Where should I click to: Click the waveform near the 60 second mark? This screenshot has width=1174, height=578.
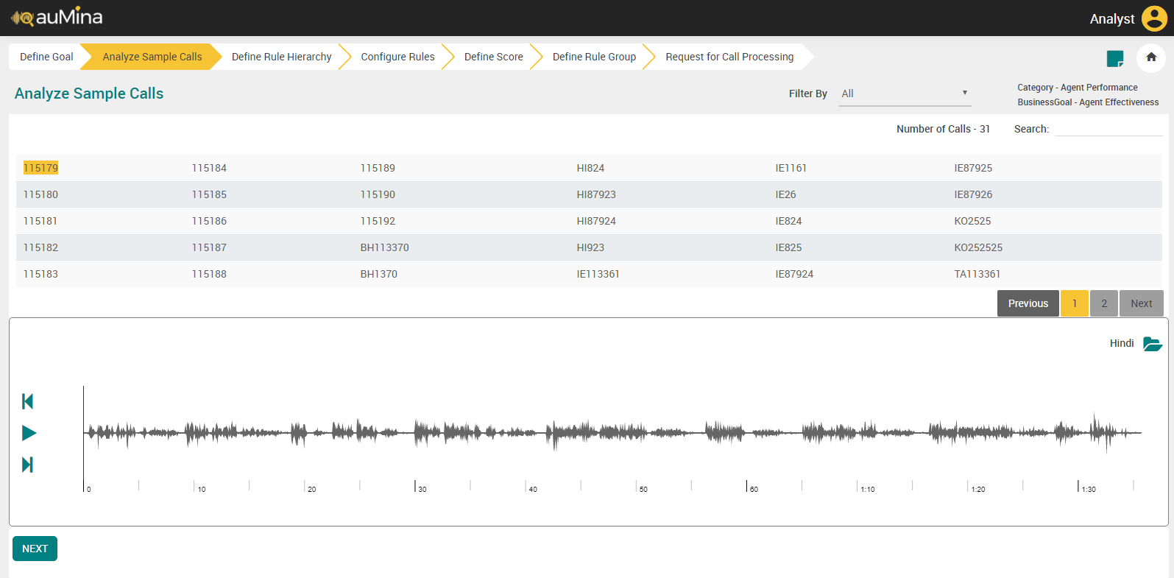point(746,433)
